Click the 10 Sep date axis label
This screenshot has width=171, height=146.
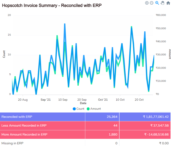pos(63,100)
